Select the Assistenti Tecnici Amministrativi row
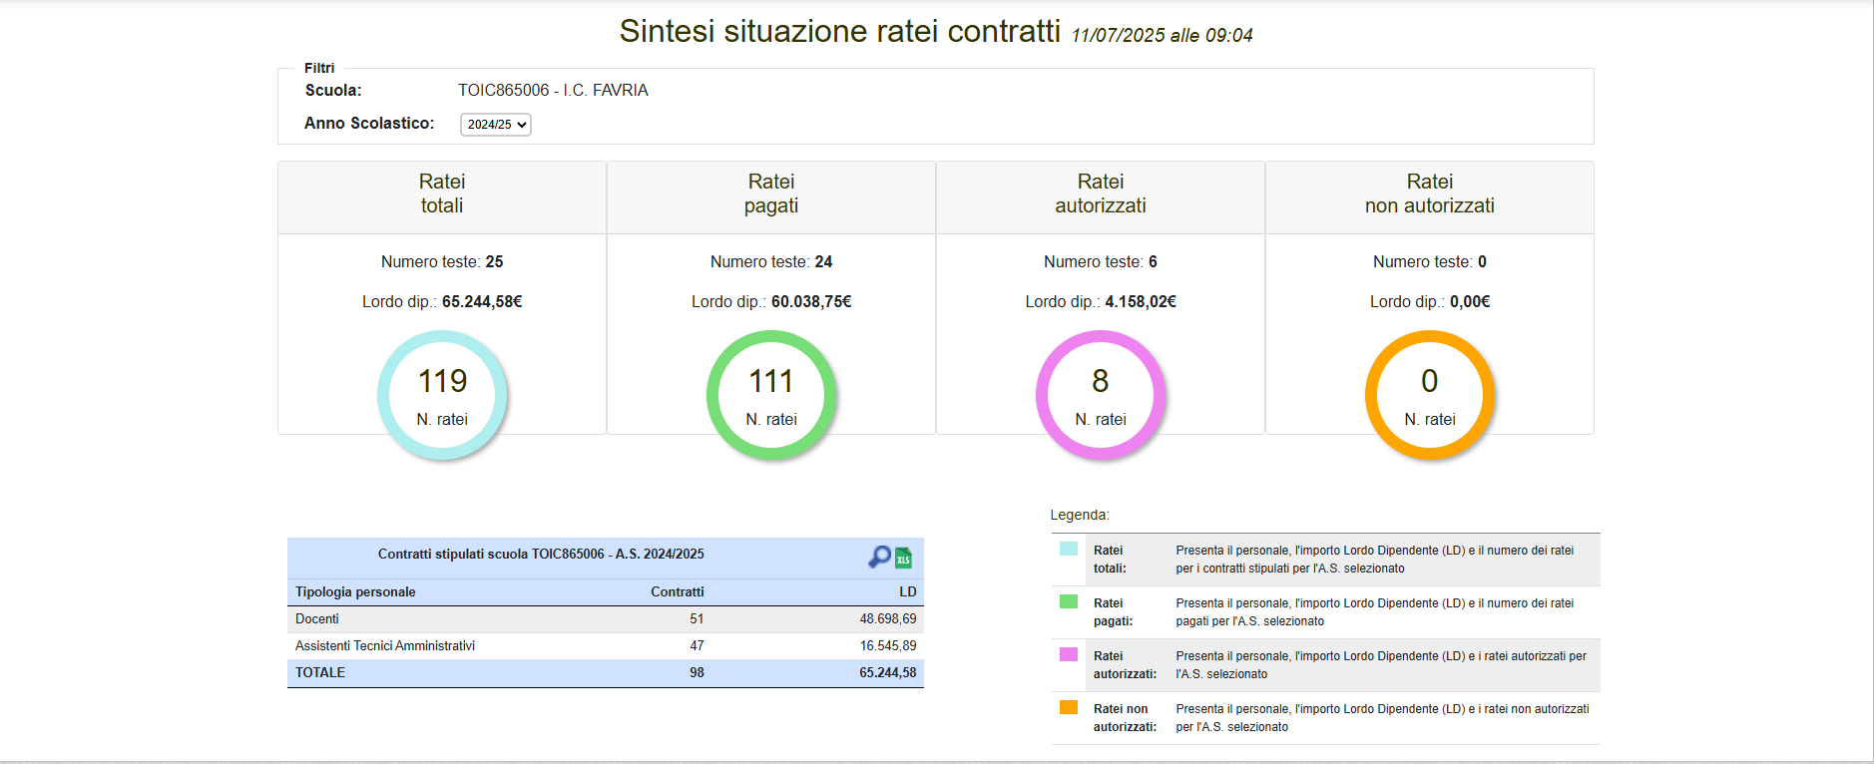 pos(605,646)
